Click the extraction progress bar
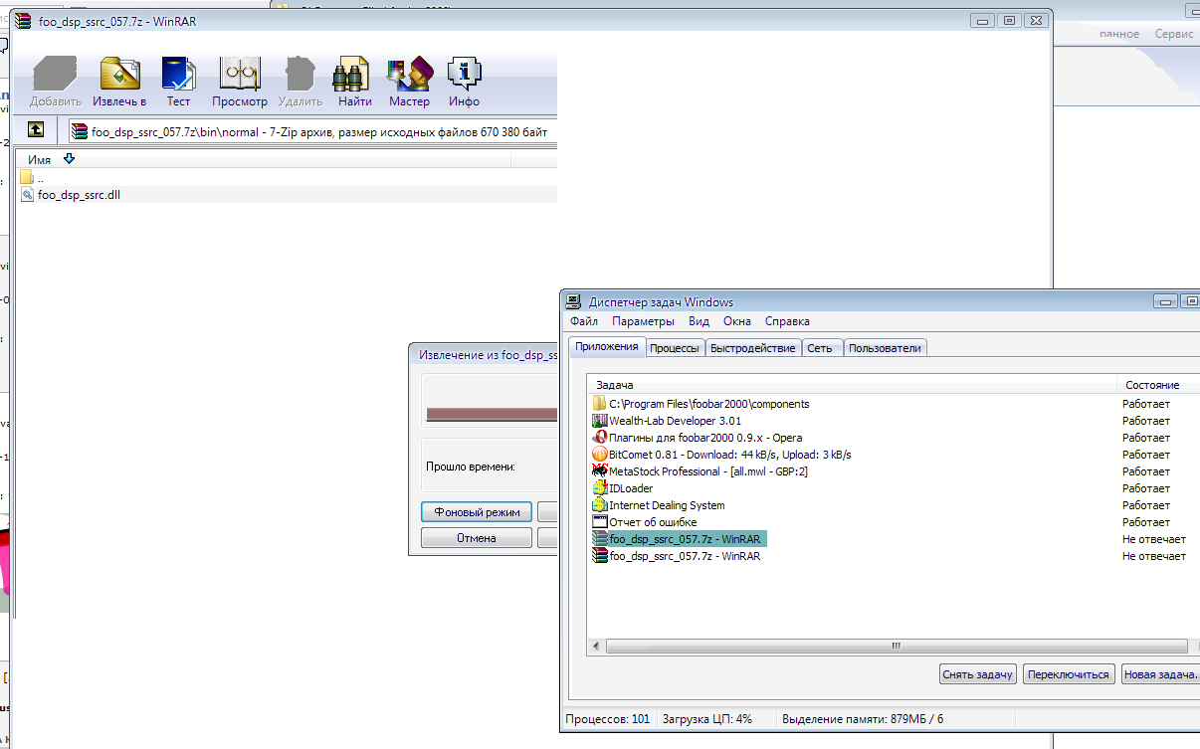Viewport: 1200px width, 749px height. tap(492, 414)
